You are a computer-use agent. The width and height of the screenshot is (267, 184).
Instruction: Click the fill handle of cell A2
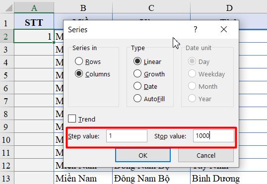54,42
